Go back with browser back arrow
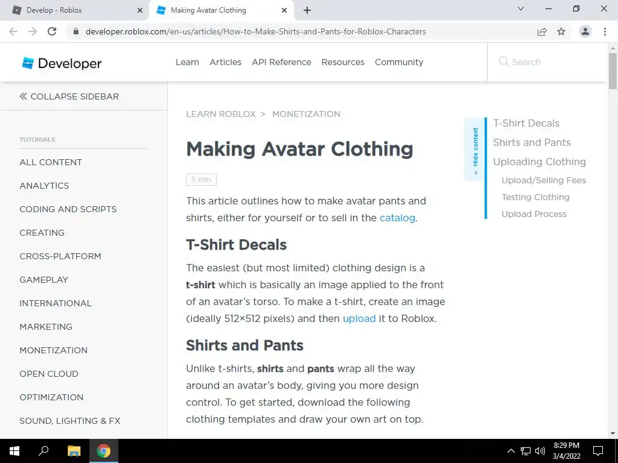618x463 pixels. [13, 31]
